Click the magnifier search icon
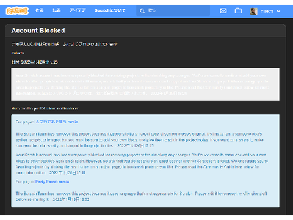The image size is (293, 220). (142, 11)
